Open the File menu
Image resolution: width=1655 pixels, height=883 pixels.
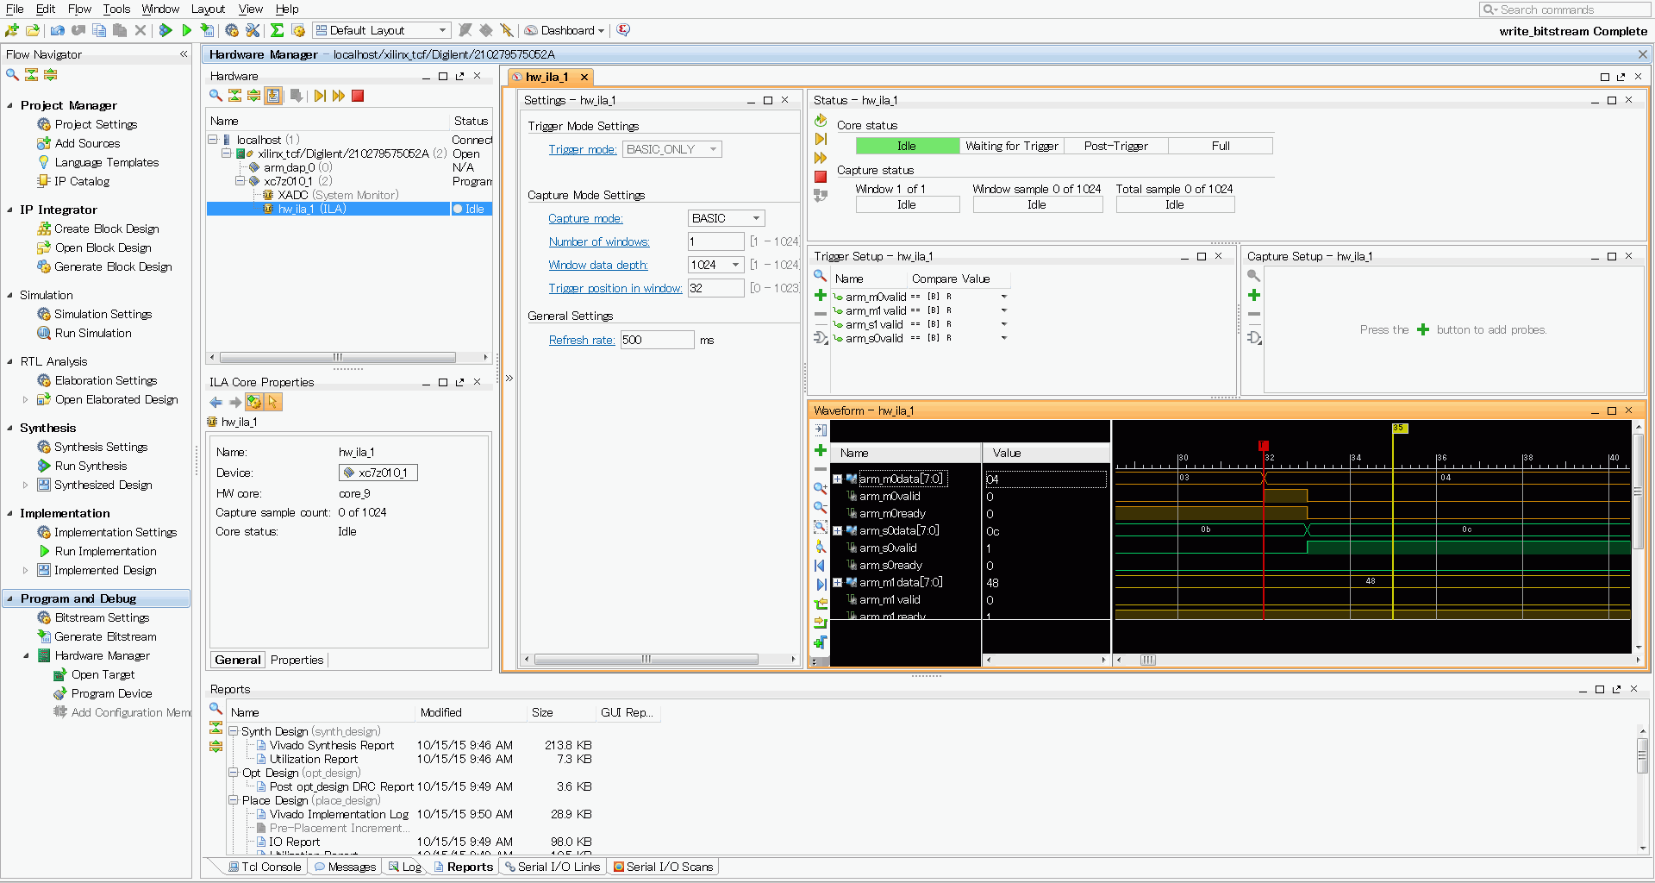coord(15,9)
